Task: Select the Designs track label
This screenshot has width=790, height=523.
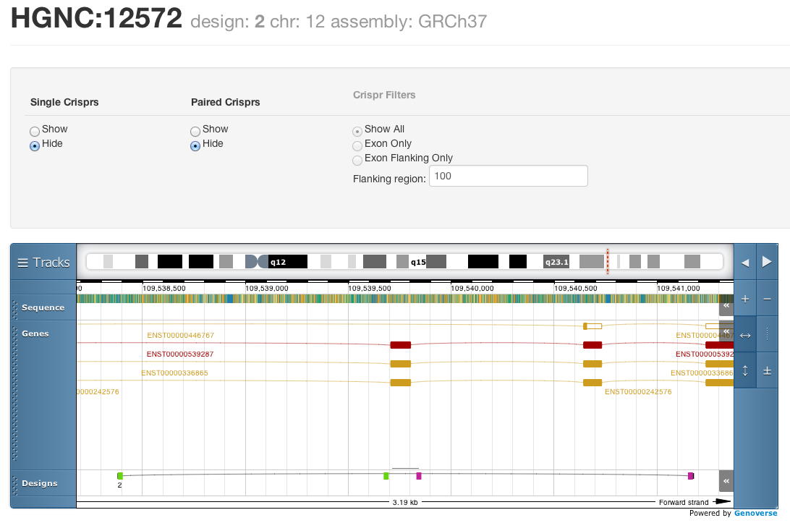Action: 40,483
